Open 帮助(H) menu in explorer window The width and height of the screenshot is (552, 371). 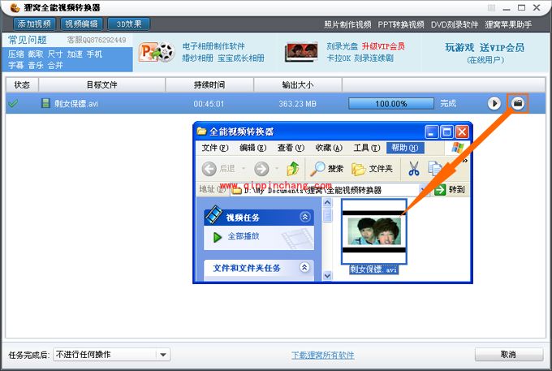click(405, 148)
